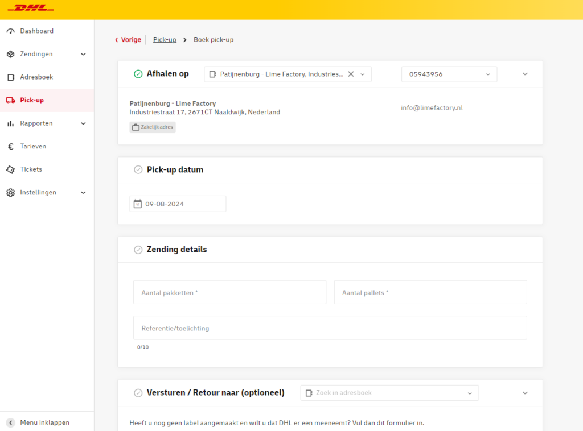Go back using the Vorige link

pyautogui.click(x=128, y=40)
